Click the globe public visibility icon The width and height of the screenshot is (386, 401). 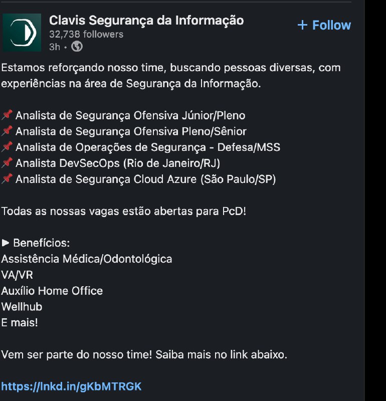[x=77, y=47]
